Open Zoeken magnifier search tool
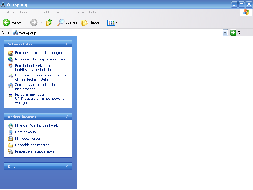 coord(61,22)
